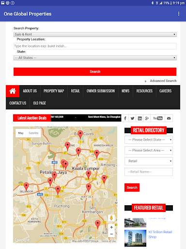Open the Resources menu item
186x249 pixels.
pos(144,91)
